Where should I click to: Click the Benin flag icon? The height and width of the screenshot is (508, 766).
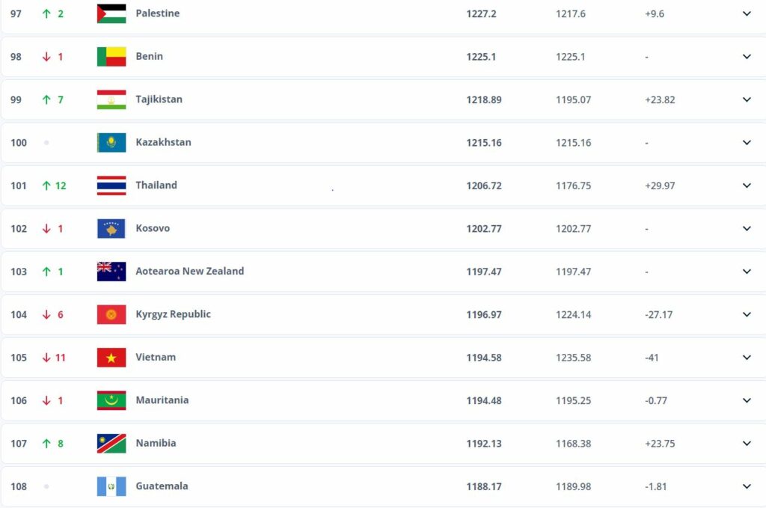111,57
